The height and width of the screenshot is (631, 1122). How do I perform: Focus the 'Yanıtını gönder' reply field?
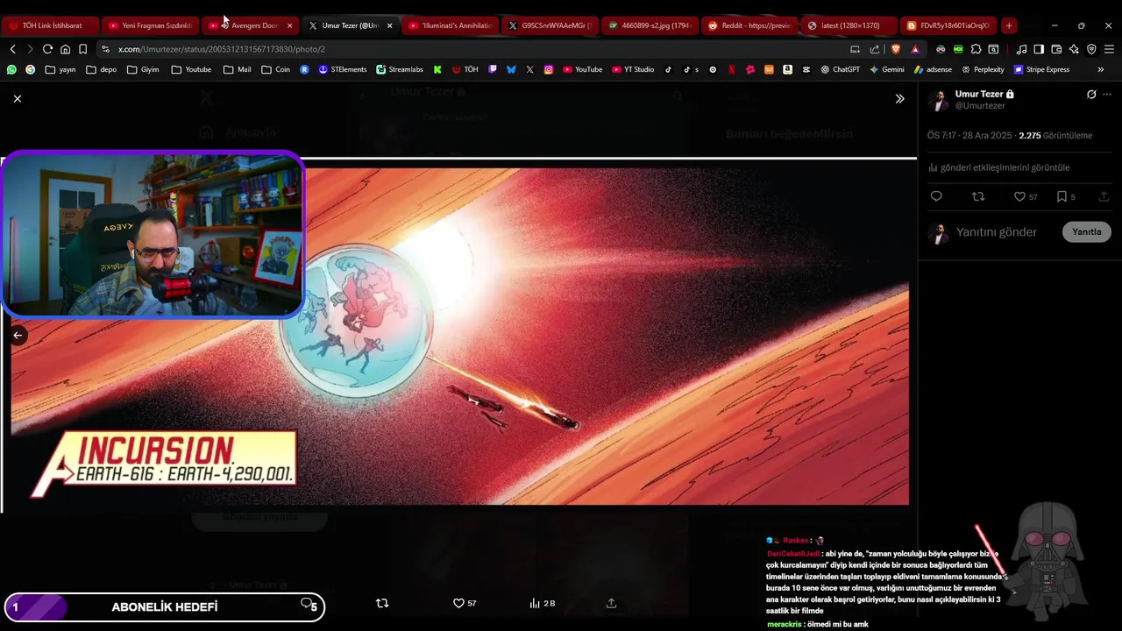(997, 232)
